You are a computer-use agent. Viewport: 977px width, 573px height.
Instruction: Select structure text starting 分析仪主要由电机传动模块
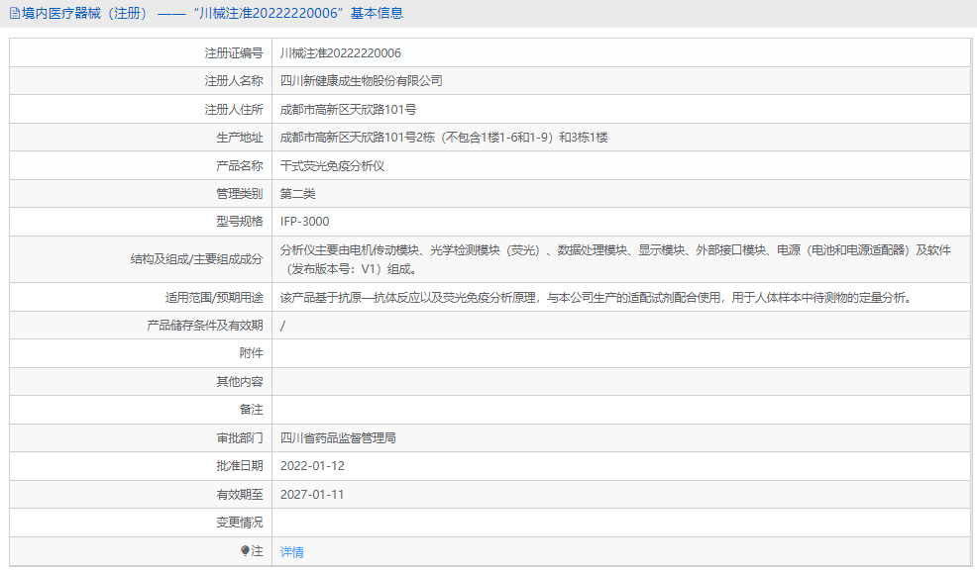tap(615, 259)
